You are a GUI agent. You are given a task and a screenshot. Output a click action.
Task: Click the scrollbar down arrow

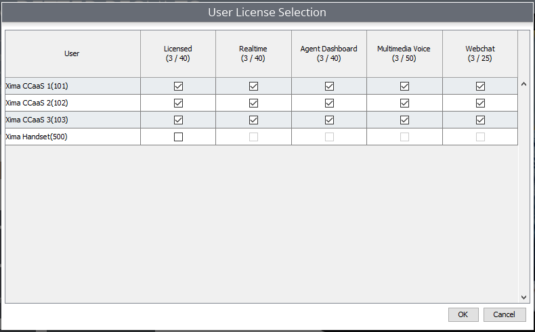(523, 298)
